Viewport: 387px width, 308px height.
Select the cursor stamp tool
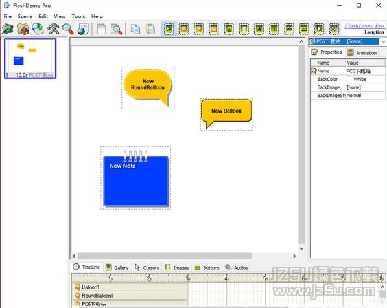(x=319, y=28)
